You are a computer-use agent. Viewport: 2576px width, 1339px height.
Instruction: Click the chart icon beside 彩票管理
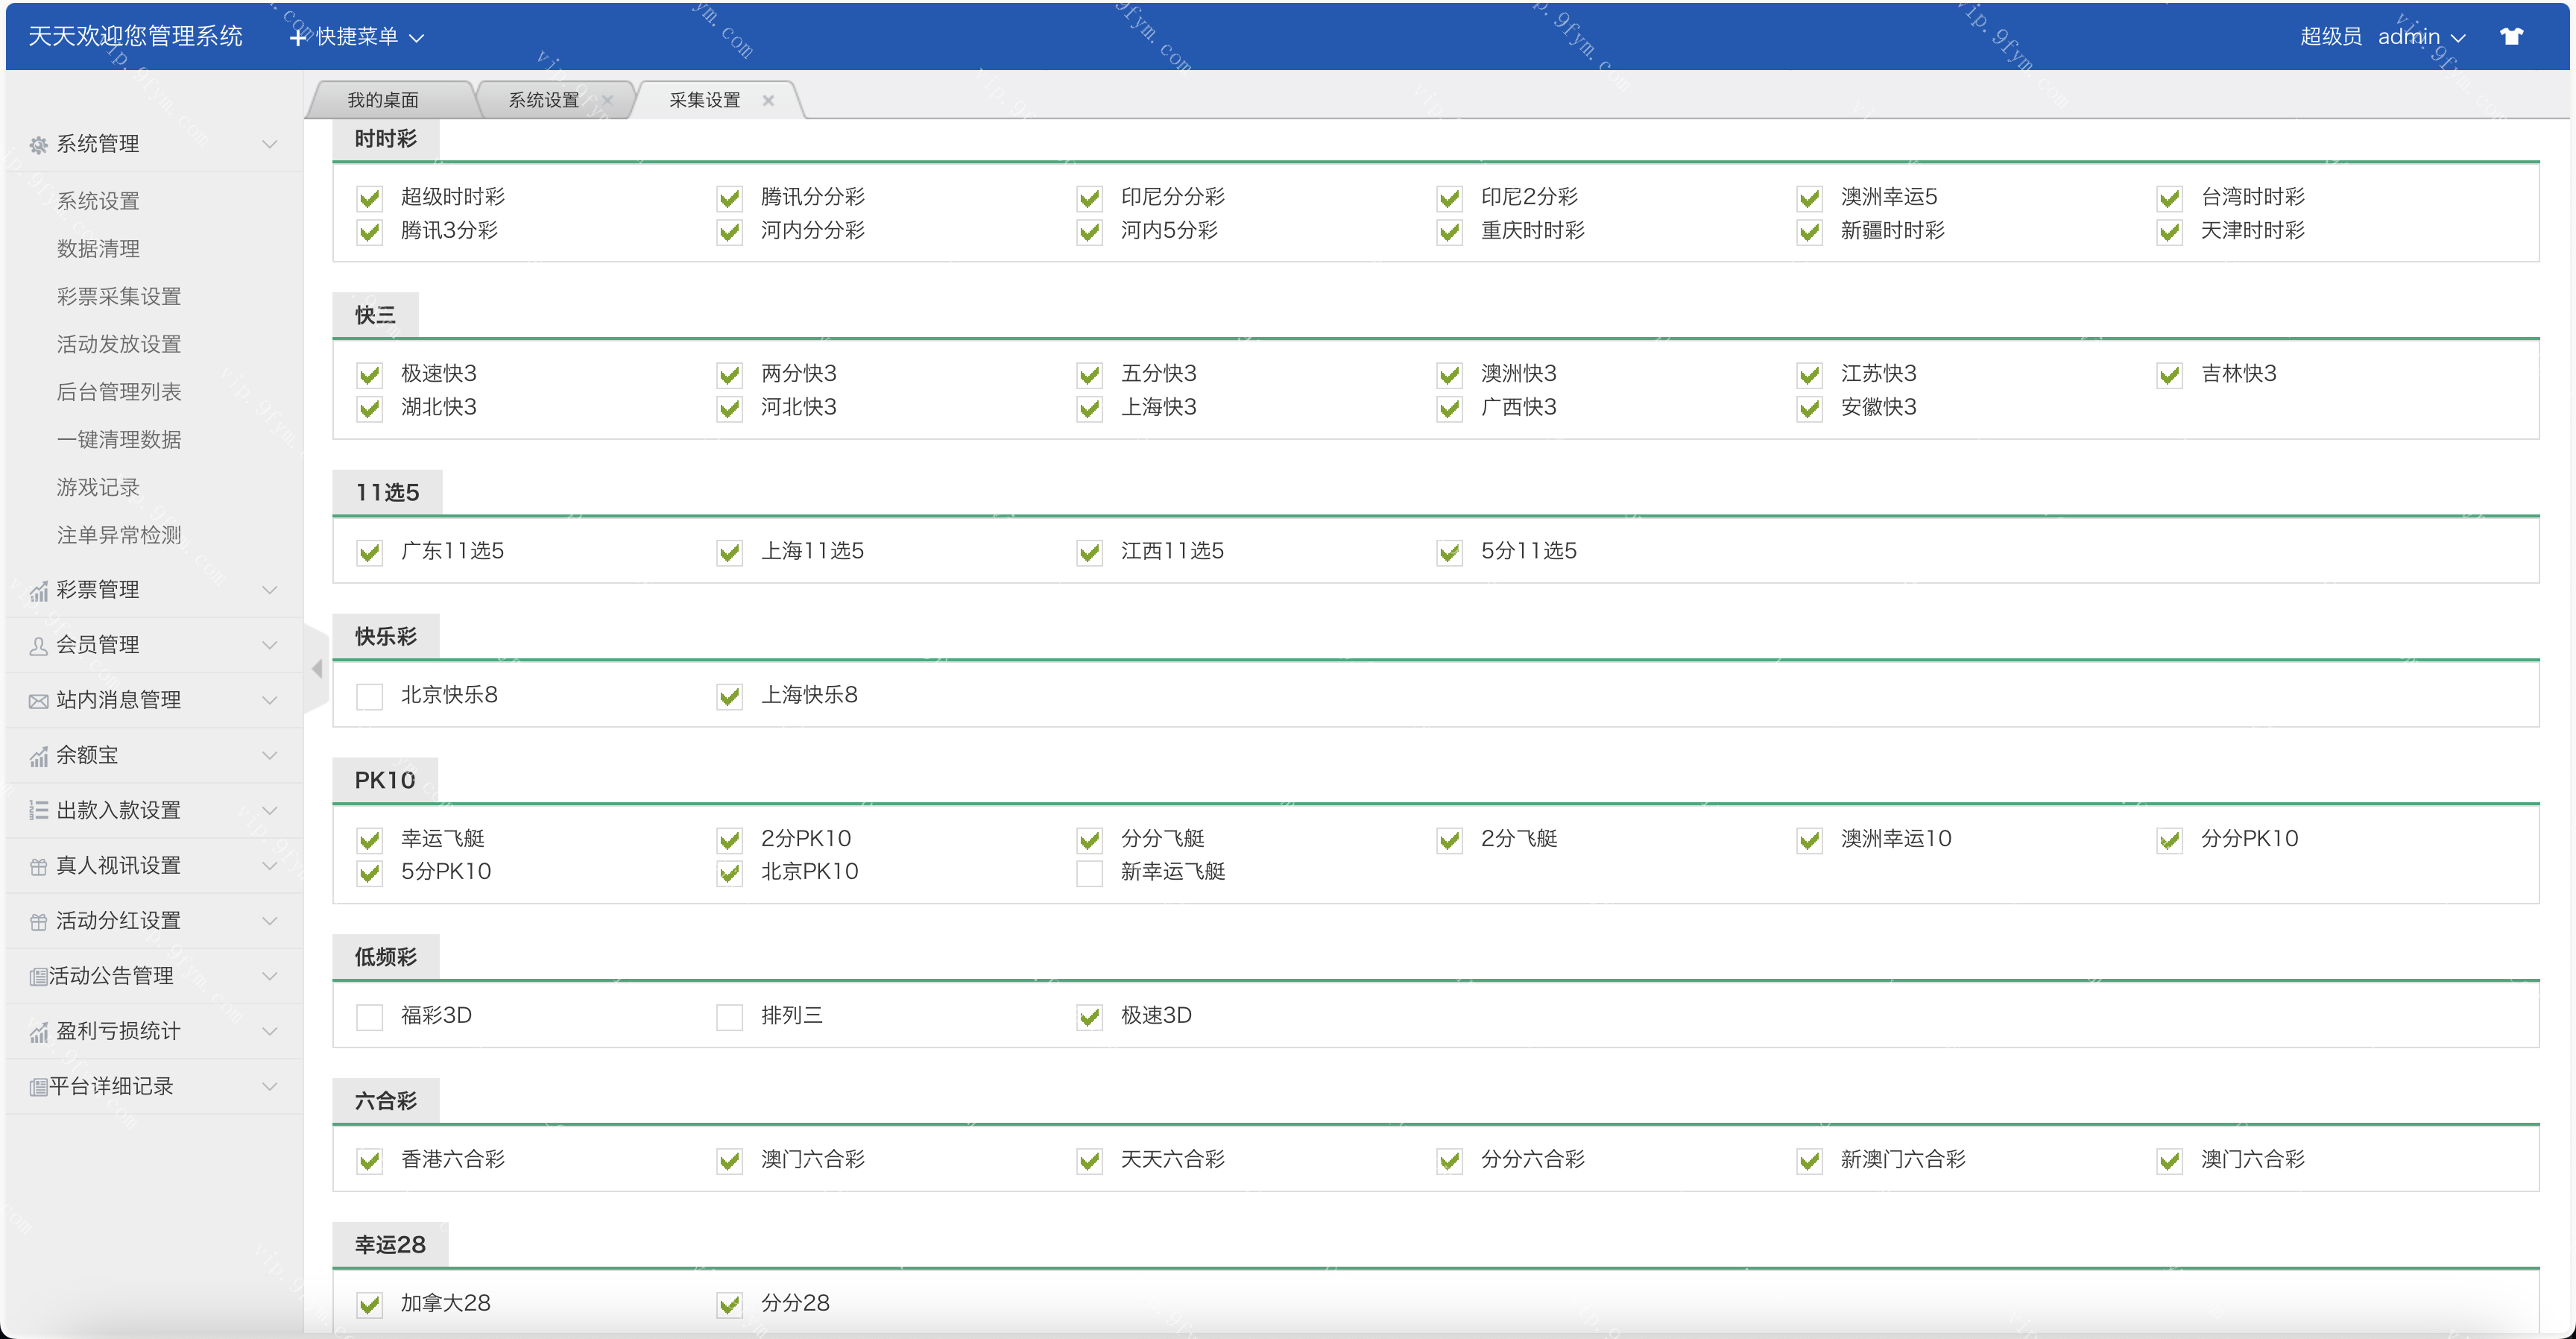[x=38, y=591]
